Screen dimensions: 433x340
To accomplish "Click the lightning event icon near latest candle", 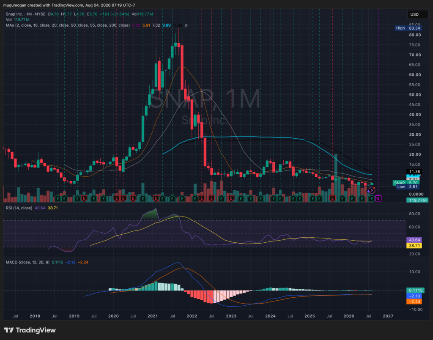I will click(x=372, y=190).
